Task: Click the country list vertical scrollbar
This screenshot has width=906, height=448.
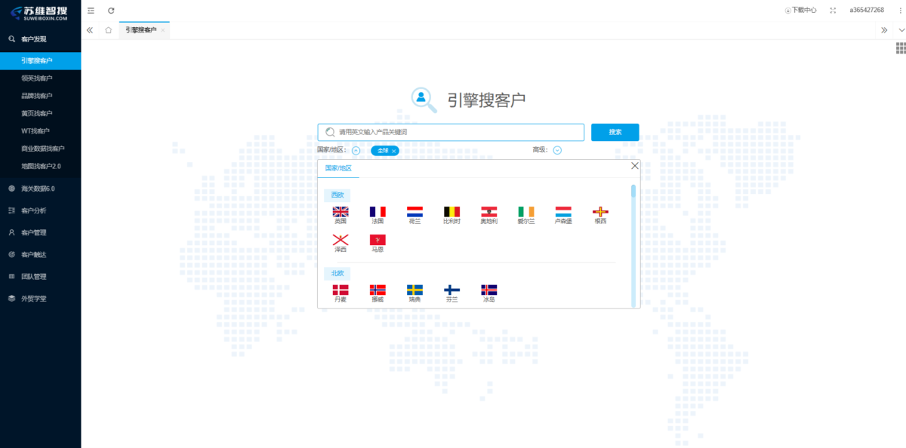Action: (x=633, y=244)
